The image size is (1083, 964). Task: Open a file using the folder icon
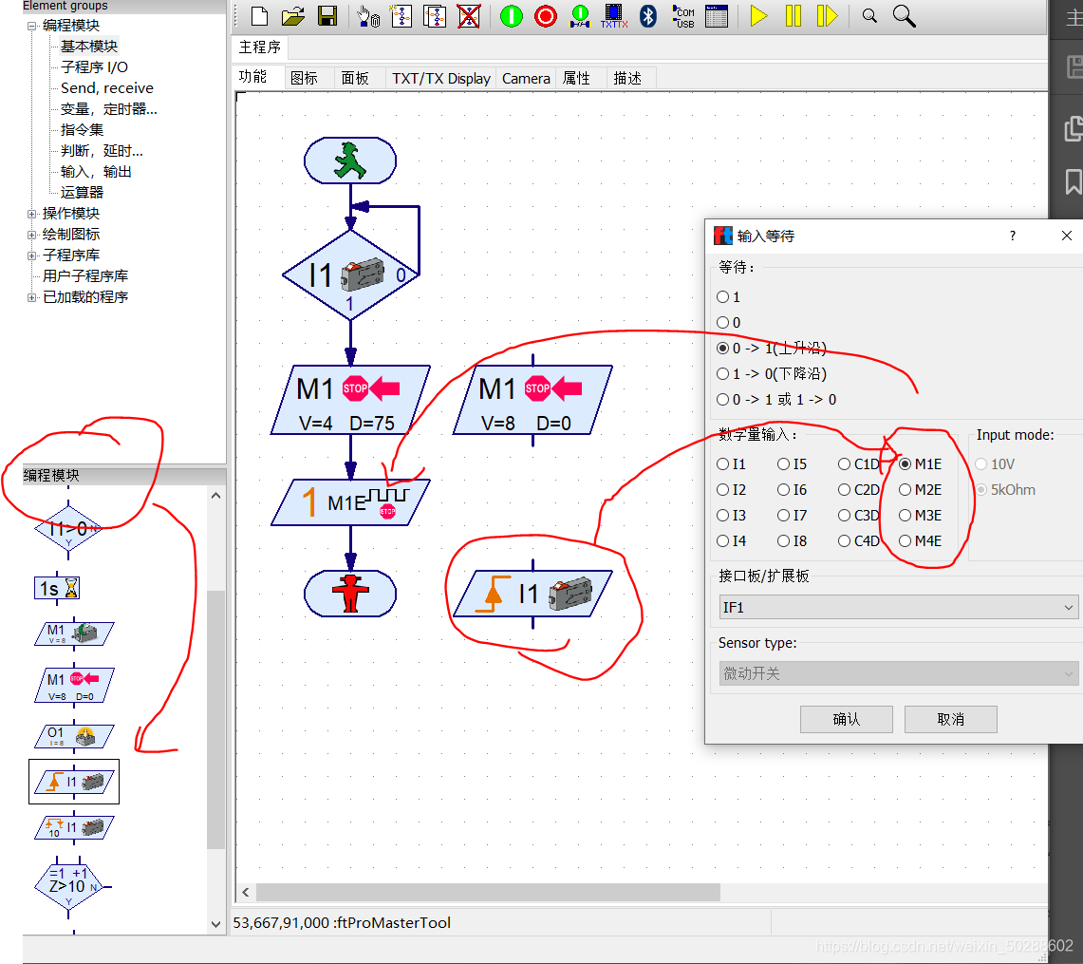coord(293,16)
